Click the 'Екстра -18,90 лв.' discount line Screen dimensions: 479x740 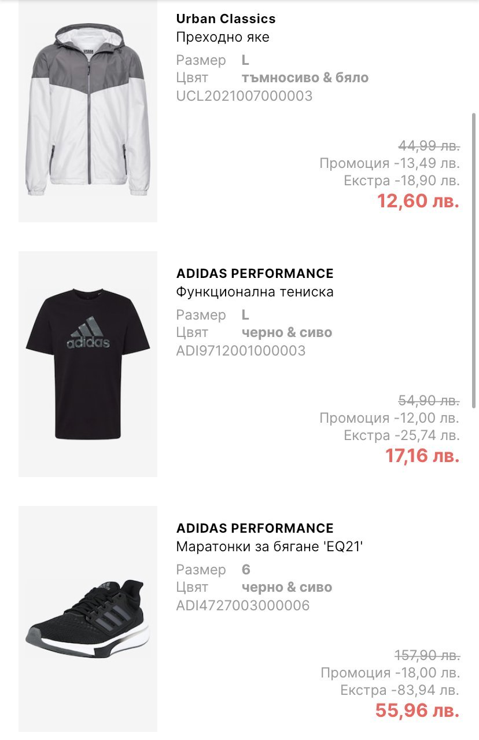click(401, 181)
